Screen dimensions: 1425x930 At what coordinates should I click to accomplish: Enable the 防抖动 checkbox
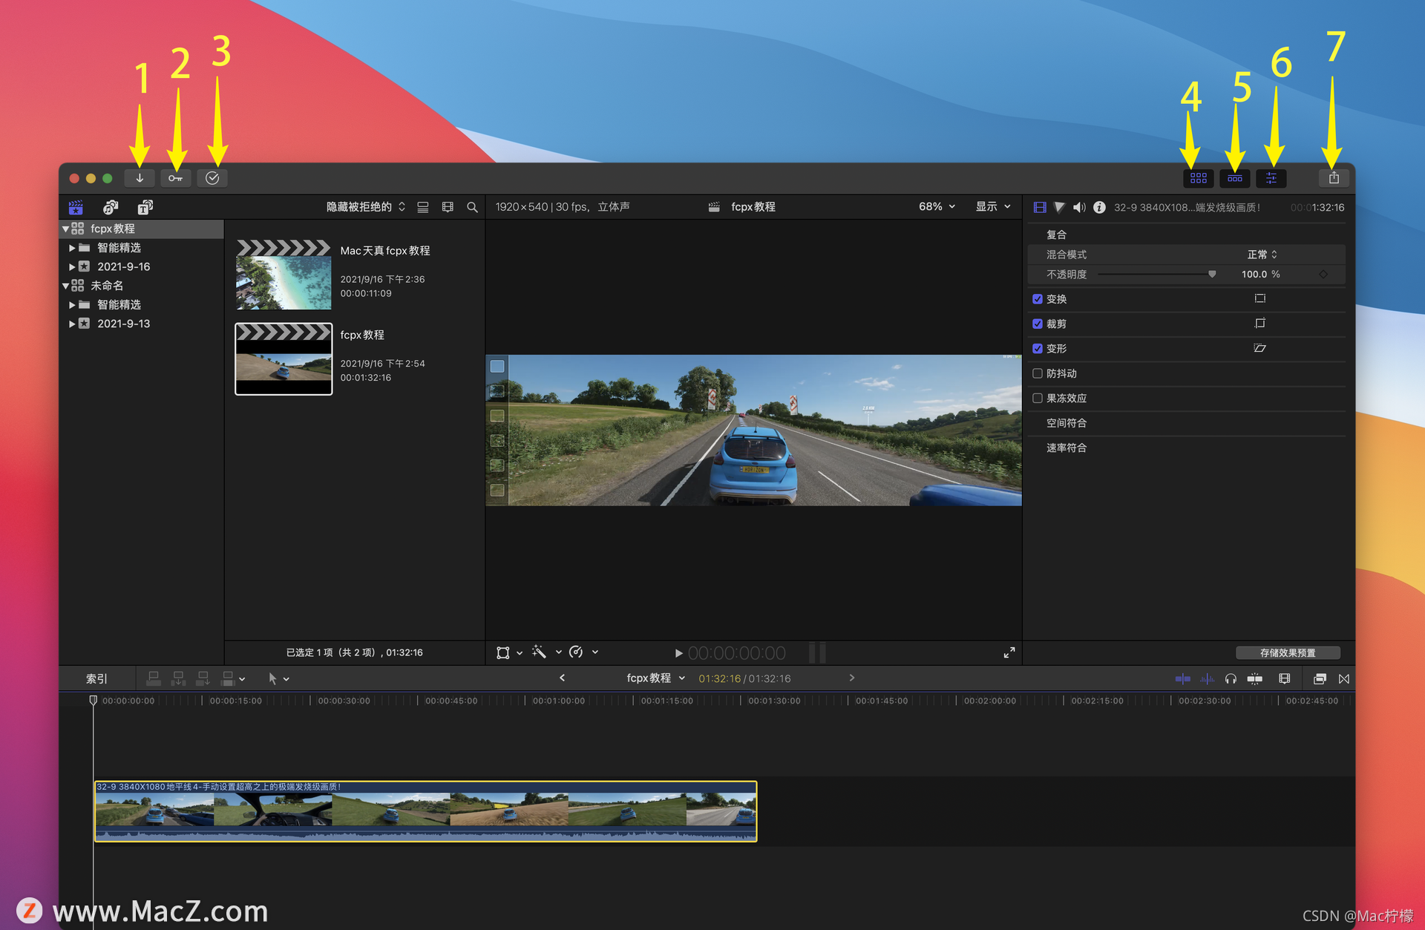pos(1038,373)
